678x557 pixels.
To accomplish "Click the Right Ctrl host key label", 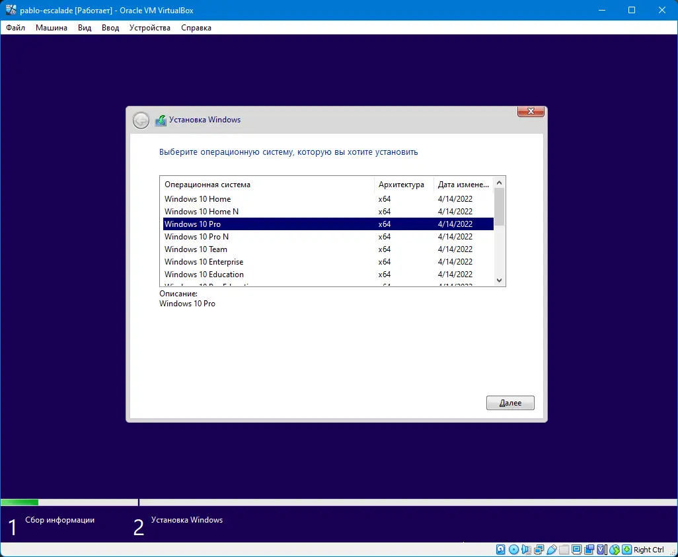I will (649, 550).
